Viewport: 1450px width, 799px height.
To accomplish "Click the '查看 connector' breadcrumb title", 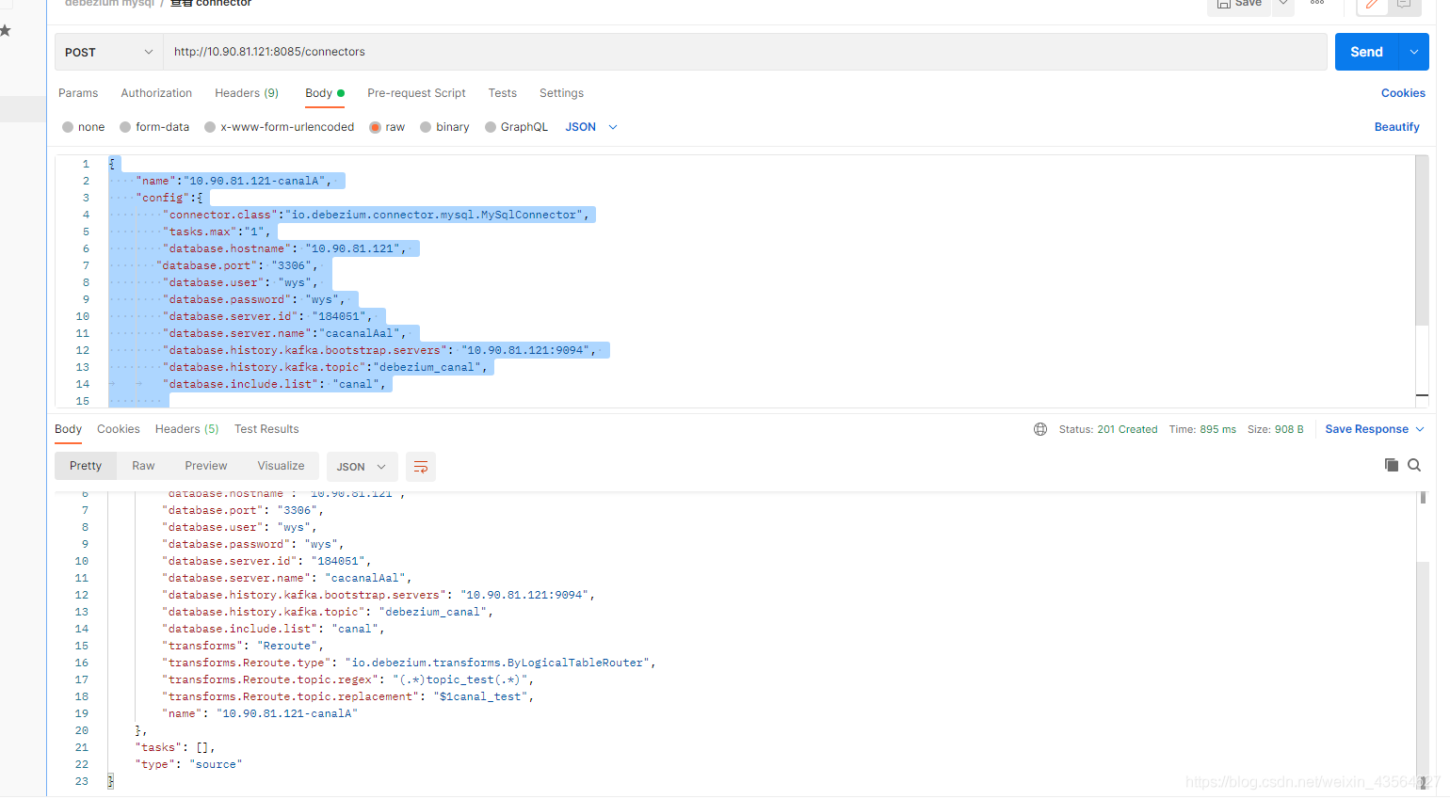I will tap(211, 4).
